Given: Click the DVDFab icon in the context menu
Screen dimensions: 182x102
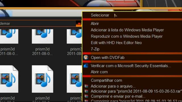Looking at the screenshot, I should pyautogui.click(x=86, y=58).
